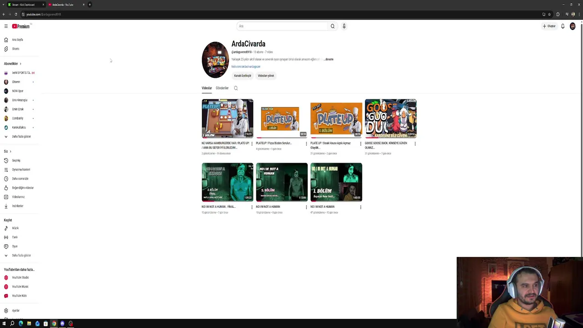Screen dimensions: 583x328
Task: Bookmark this page star icon
Action: click(549, 14)
